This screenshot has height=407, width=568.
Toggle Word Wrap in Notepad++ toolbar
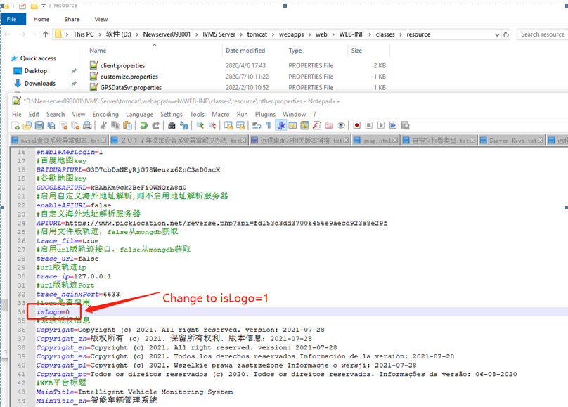click(x=256, y=125)
